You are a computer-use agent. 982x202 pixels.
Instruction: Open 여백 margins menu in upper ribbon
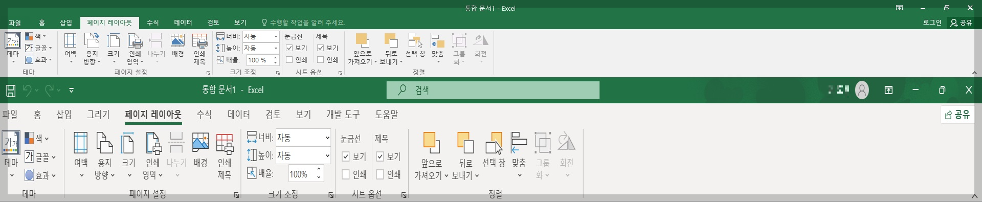click(x=71, y=48)
